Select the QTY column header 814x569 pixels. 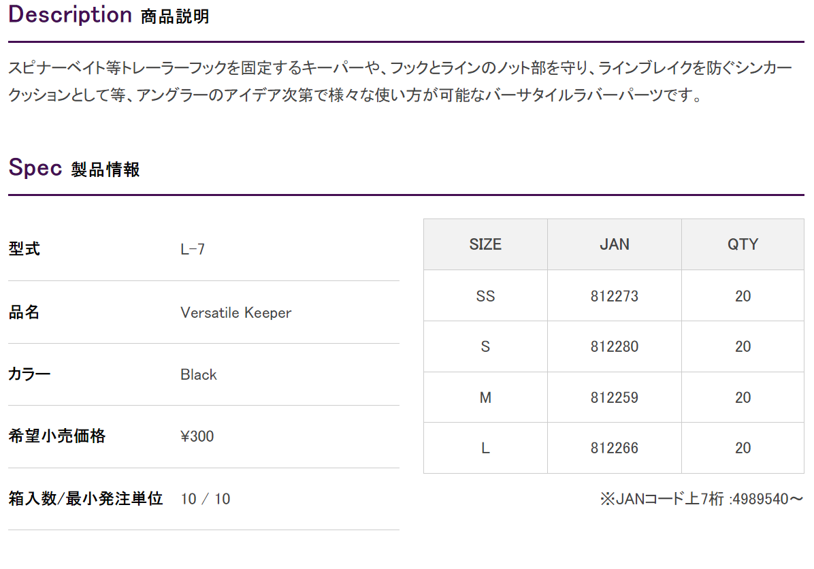[x=743, y=244]
